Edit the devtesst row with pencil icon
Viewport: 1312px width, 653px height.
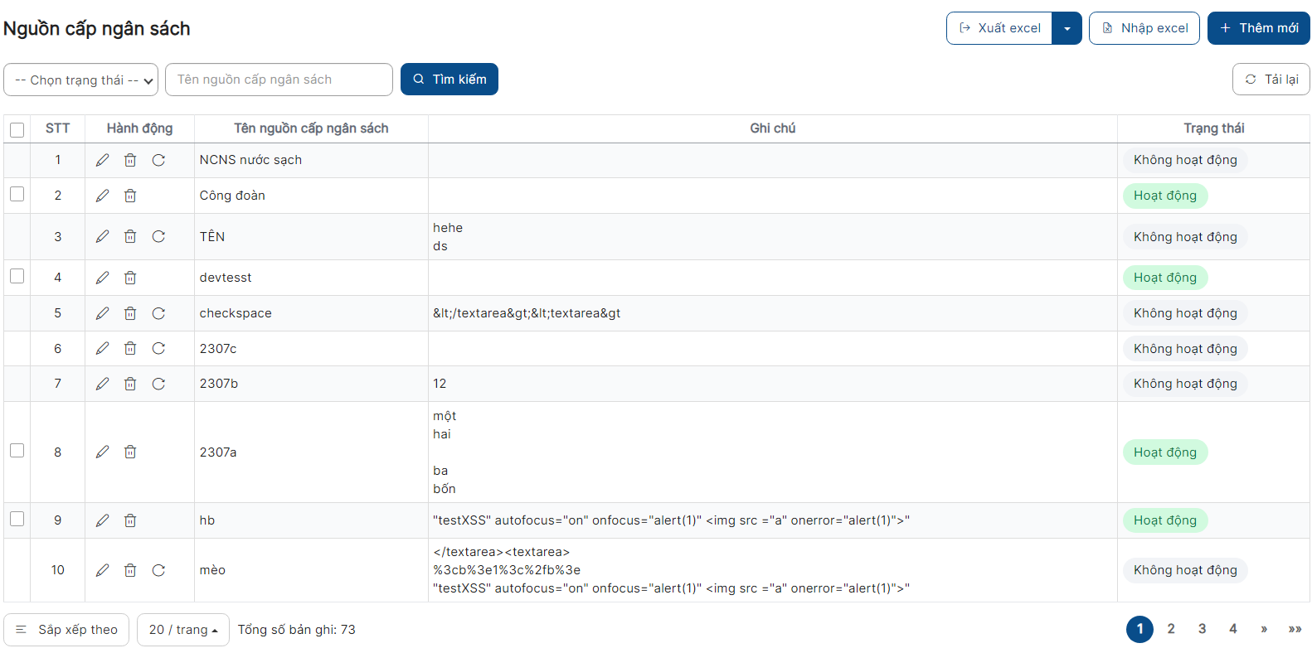[x=102, y=278]
